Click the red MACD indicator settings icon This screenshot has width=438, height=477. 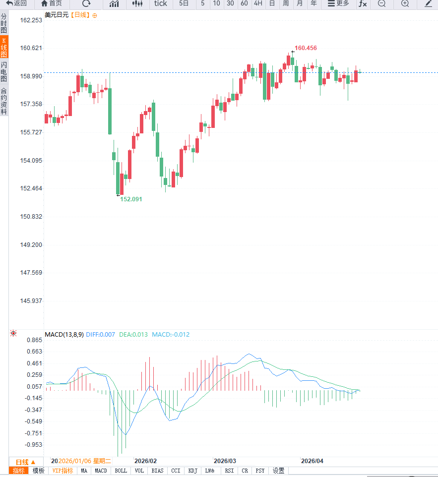(13, 334)
